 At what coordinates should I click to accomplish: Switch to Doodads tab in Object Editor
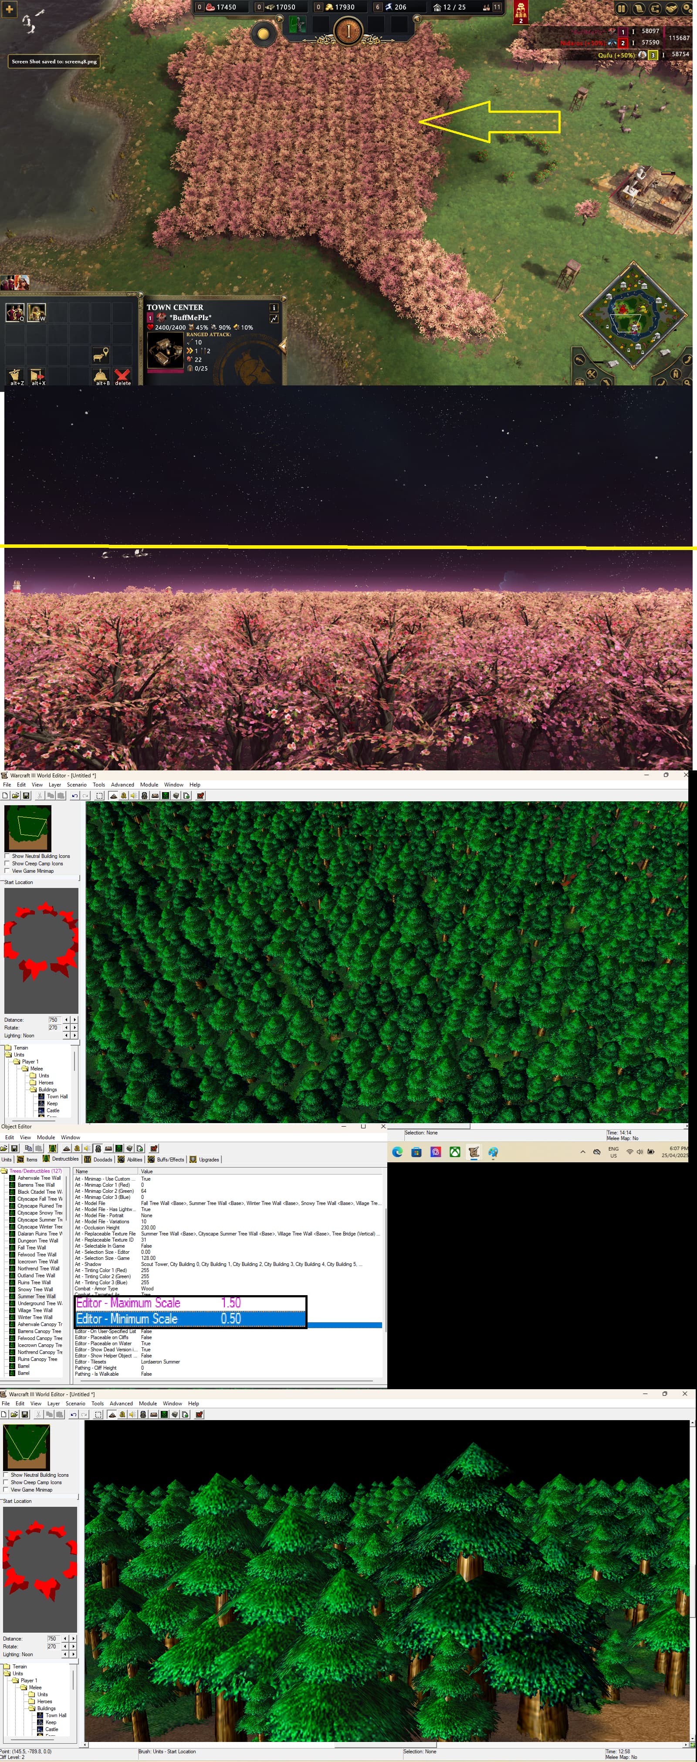point(98,1159)
